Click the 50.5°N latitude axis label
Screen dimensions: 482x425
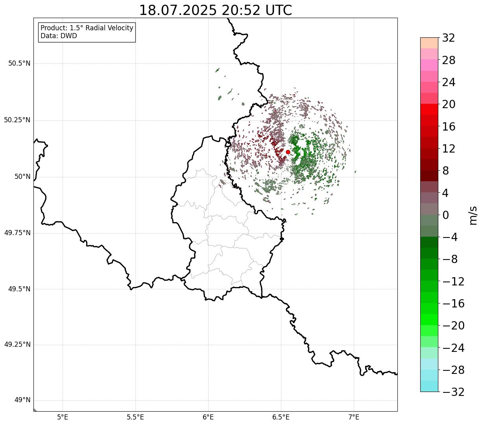coord(19,63)
